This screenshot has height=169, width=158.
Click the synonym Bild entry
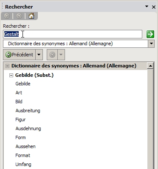pos(19,102)
